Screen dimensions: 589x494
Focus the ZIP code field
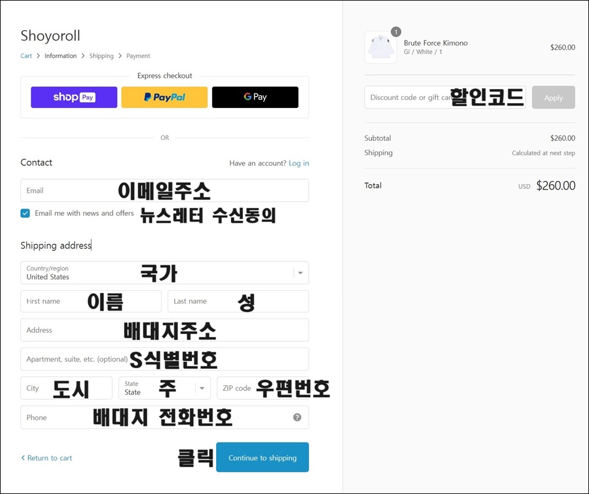[263, 388]
